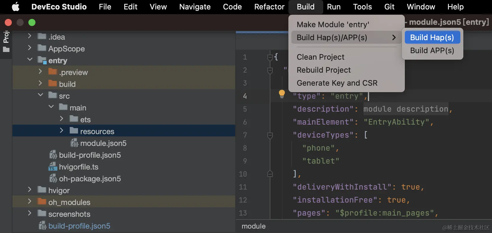Screen dimensions: 492x233
Task: Expand the hvigor folder chevron
Action: (30, 189)
